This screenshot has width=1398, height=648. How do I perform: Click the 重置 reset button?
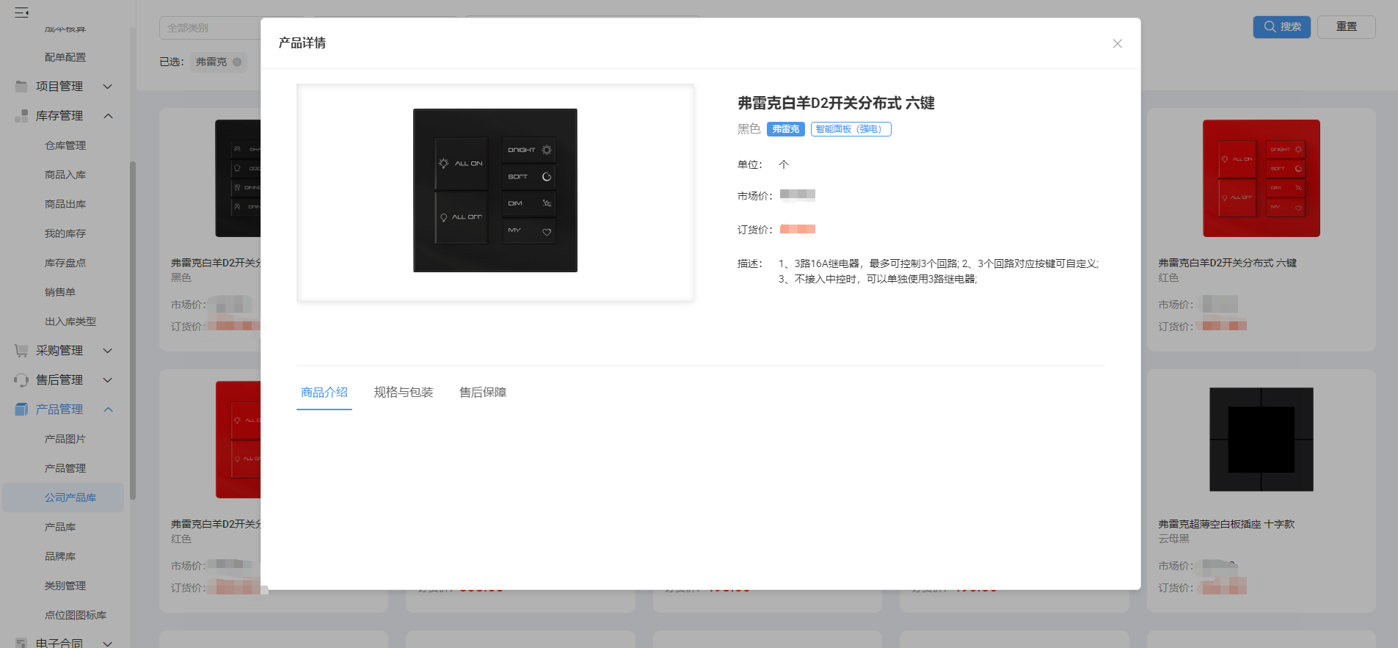(1347, 27)
